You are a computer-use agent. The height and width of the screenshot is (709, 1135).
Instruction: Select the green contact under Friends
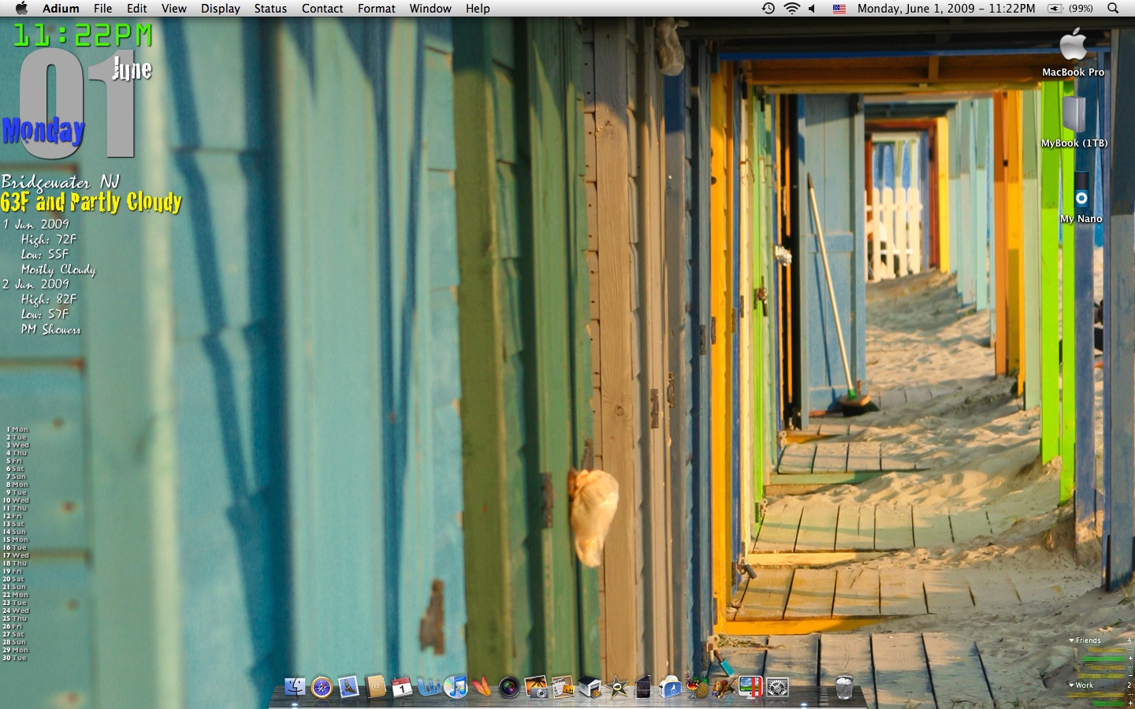pyautogui.click(x=1103, y=658)
